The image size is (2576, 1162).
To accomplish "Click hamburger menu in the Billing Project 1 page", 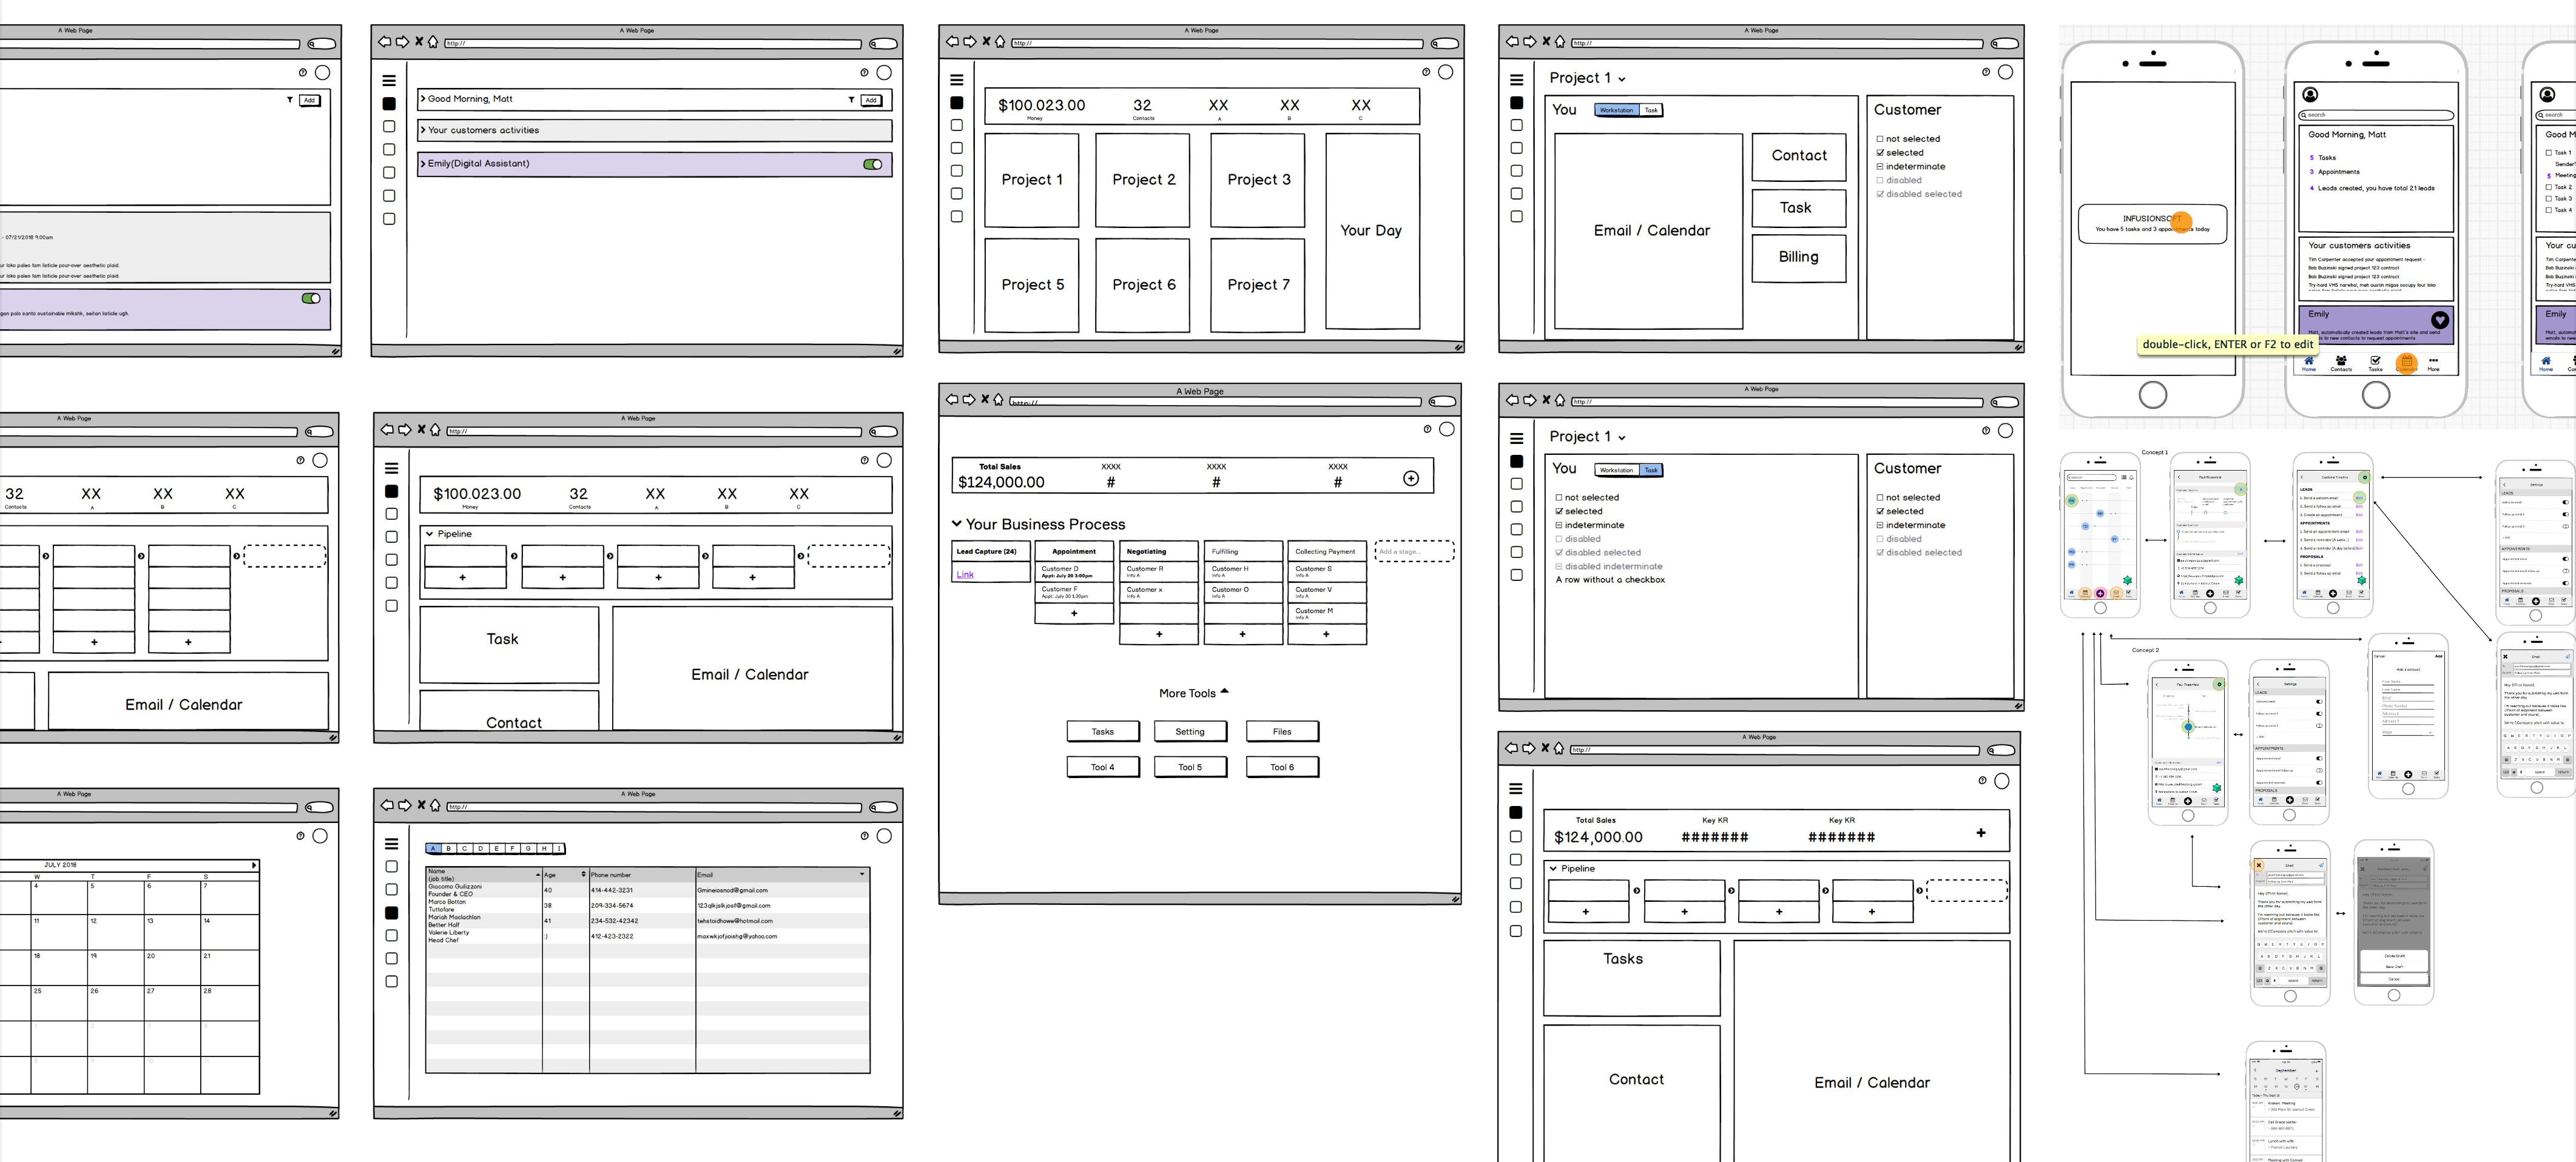I will tap(1516, 80).
